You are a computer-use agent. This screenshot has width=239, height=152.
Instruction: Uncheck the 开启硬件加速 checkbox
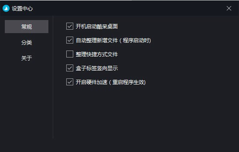point(70,82)
